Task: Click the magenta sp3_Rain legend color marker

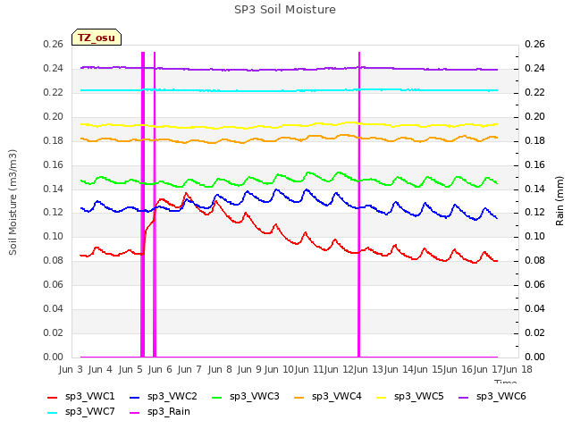Action: pos(135,413)
